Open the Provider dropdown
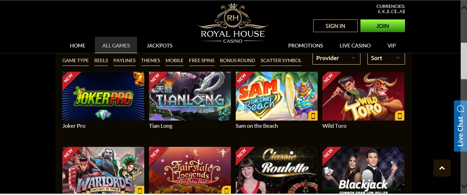This screenshot has width=467, height=195. tap(336, 58)
